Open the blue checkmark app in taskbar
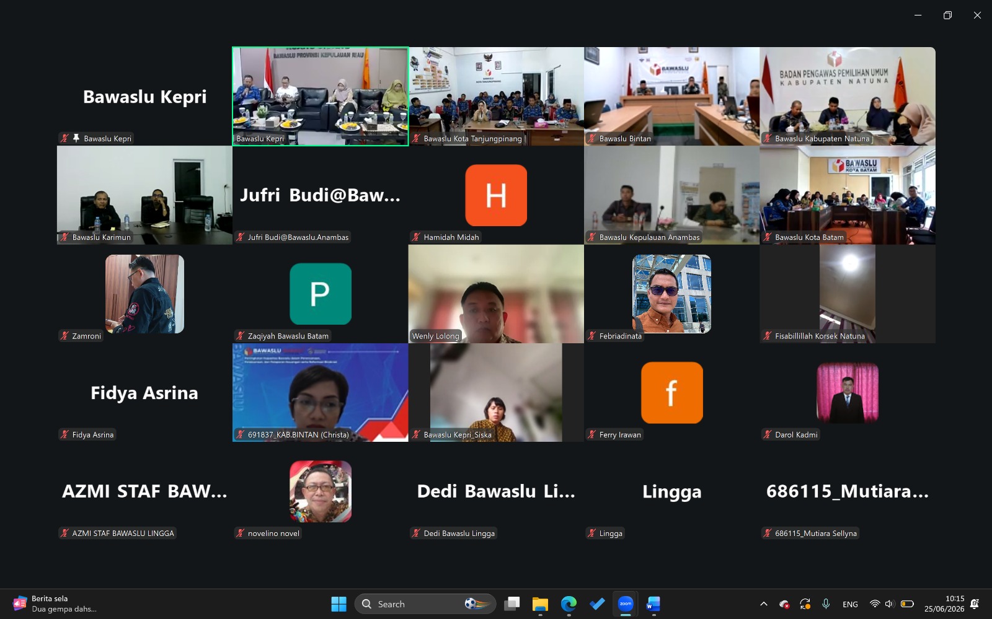Viewport: 992px width, 619px height. point(597,604)
